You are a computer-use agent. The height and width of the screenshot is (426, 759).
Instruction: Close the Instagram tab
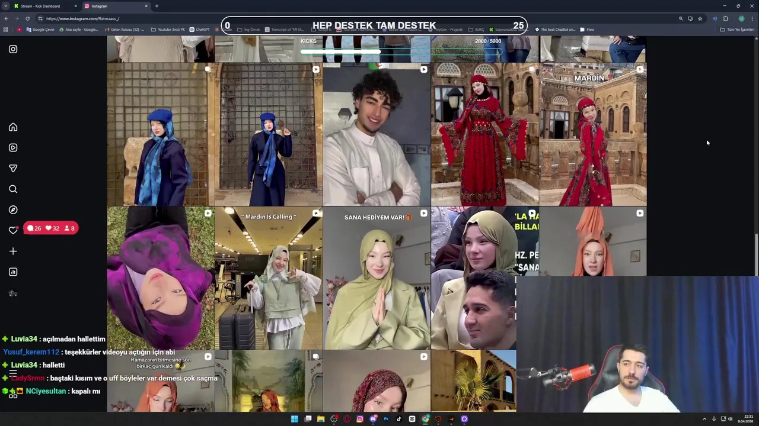click(146, 6)
